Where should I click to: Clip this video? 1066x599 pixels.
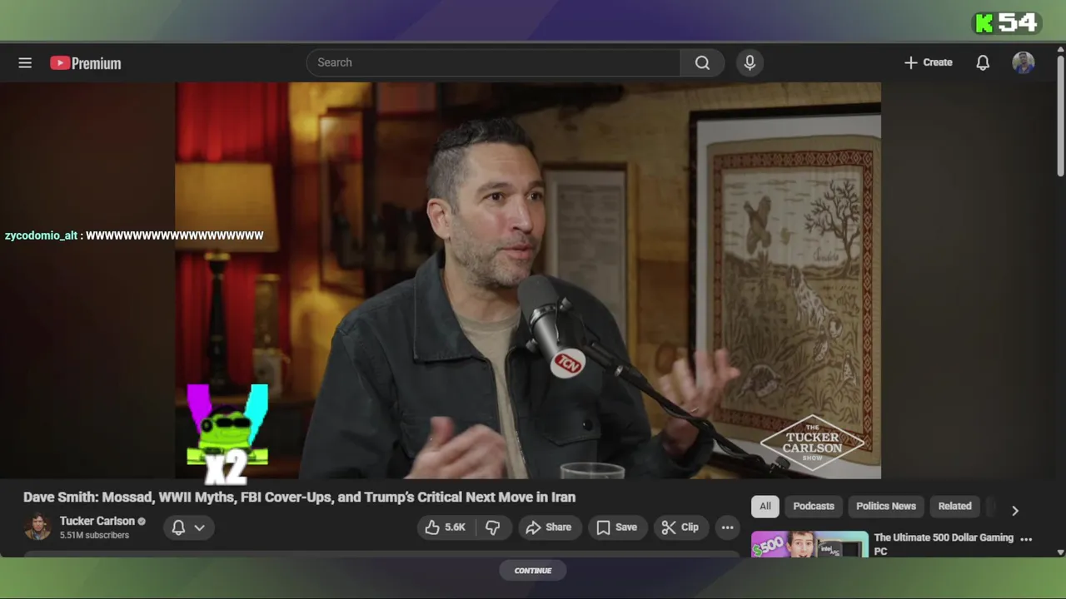click(x=680, y=527)
